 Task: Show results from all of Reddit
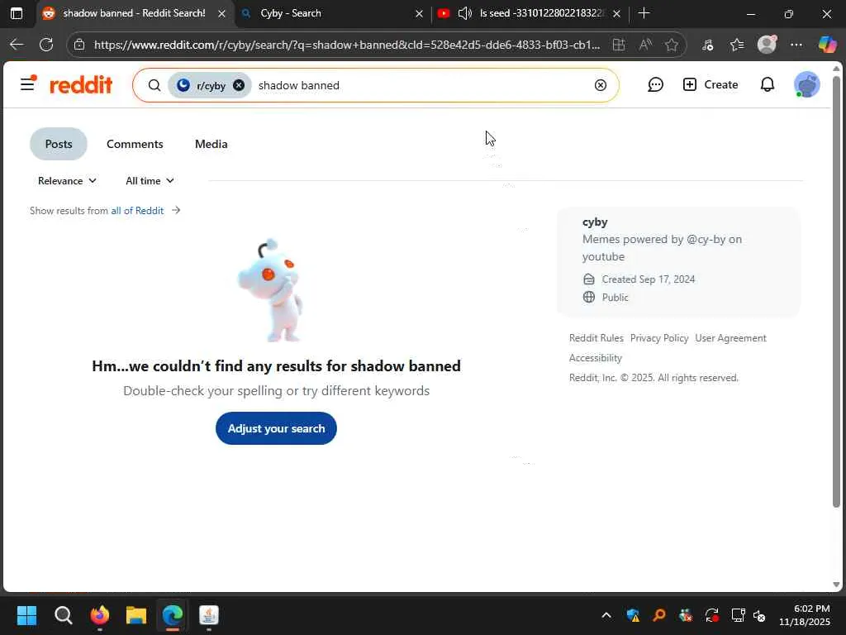click(x=137, y=211)
